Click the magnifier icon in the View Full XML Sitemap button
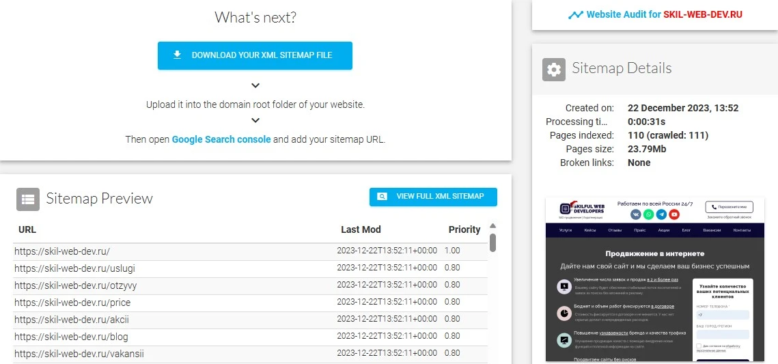 382,197
